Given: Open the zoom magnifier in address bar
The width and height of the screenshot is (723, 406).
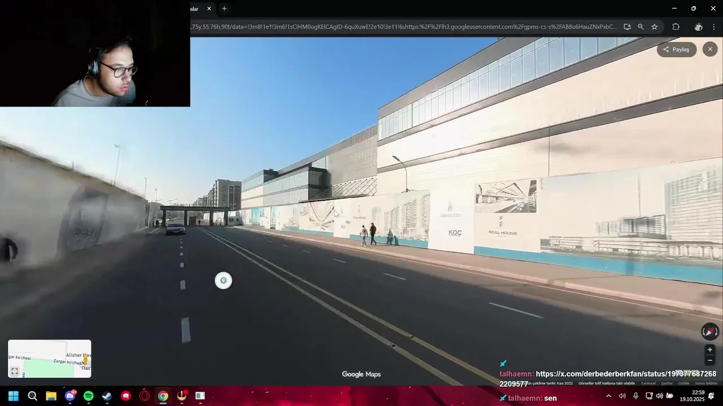Looking at the screenshot, I should pos(641,27).
